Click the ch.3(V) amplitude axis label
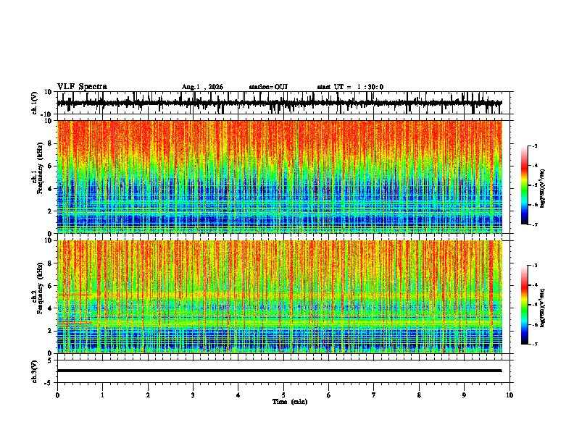The width and height of the screenshot is (574, 443). point(35,371)
